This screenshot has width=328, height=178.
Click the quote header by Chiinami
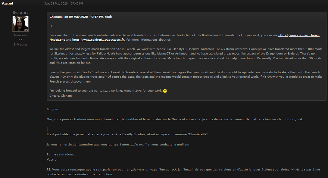[x=81, y=17]
